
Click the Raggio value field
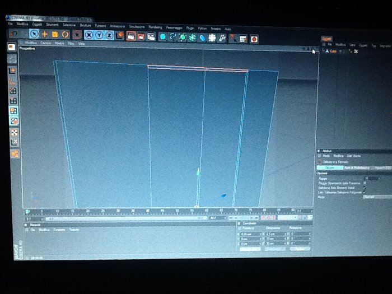372,178
